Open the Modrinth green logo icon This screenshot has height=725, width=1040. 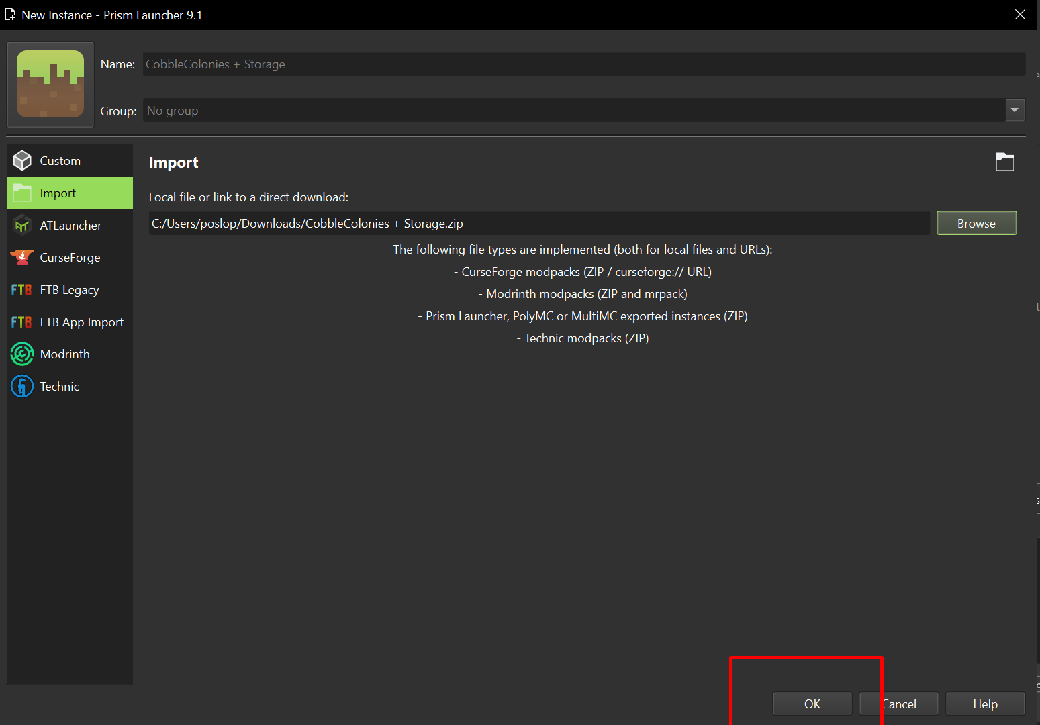tap(22, 354)
